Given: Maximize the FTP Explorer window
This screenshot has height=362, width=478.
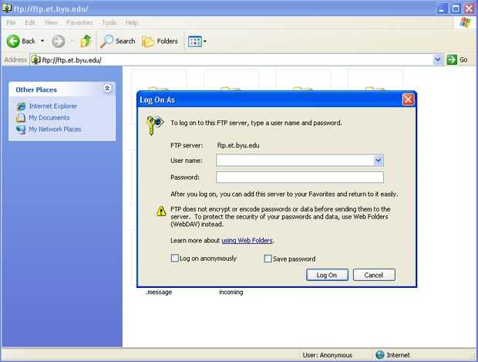Looking at the screenshot, I should click(x=456, y=8).
